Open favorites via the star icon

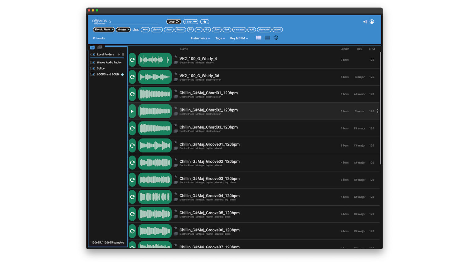tap(205, 21)
